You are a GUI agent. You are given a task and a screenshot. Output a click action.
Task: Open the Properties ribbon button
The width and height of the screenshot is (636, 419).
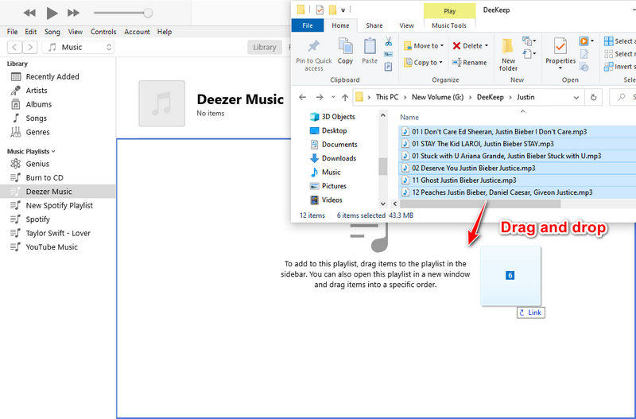point(560,53)
